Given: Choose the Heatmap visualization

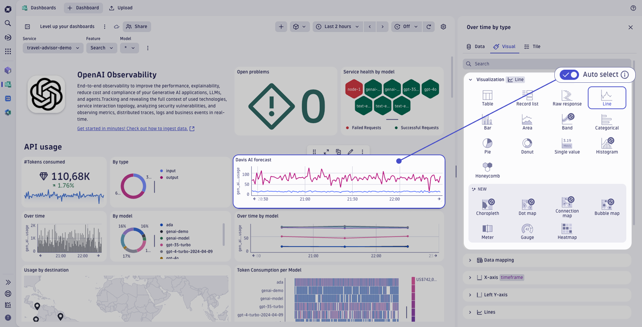Looking at the screenshot, I should (x=567, y=231).
